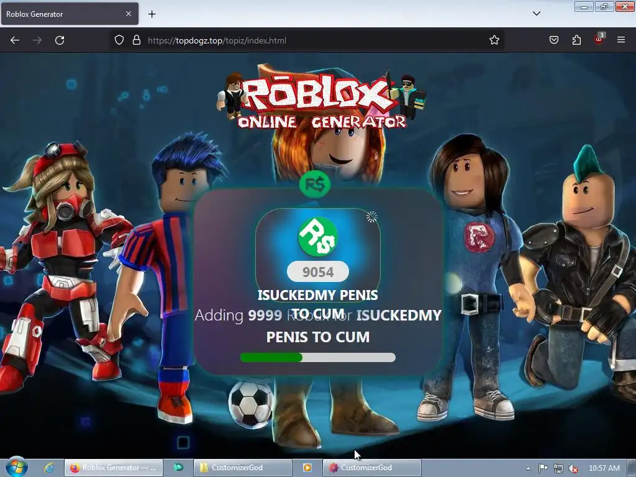Image resolution: width=636 pixels, height=477 pixels.
Task: Close the Roblox Generator tab
Action: pyautogui.click(x=128, y=14)
